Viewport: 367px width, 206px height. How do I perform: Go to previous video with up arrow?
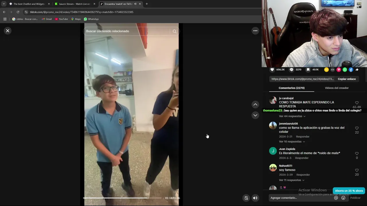tap(255, 104)
